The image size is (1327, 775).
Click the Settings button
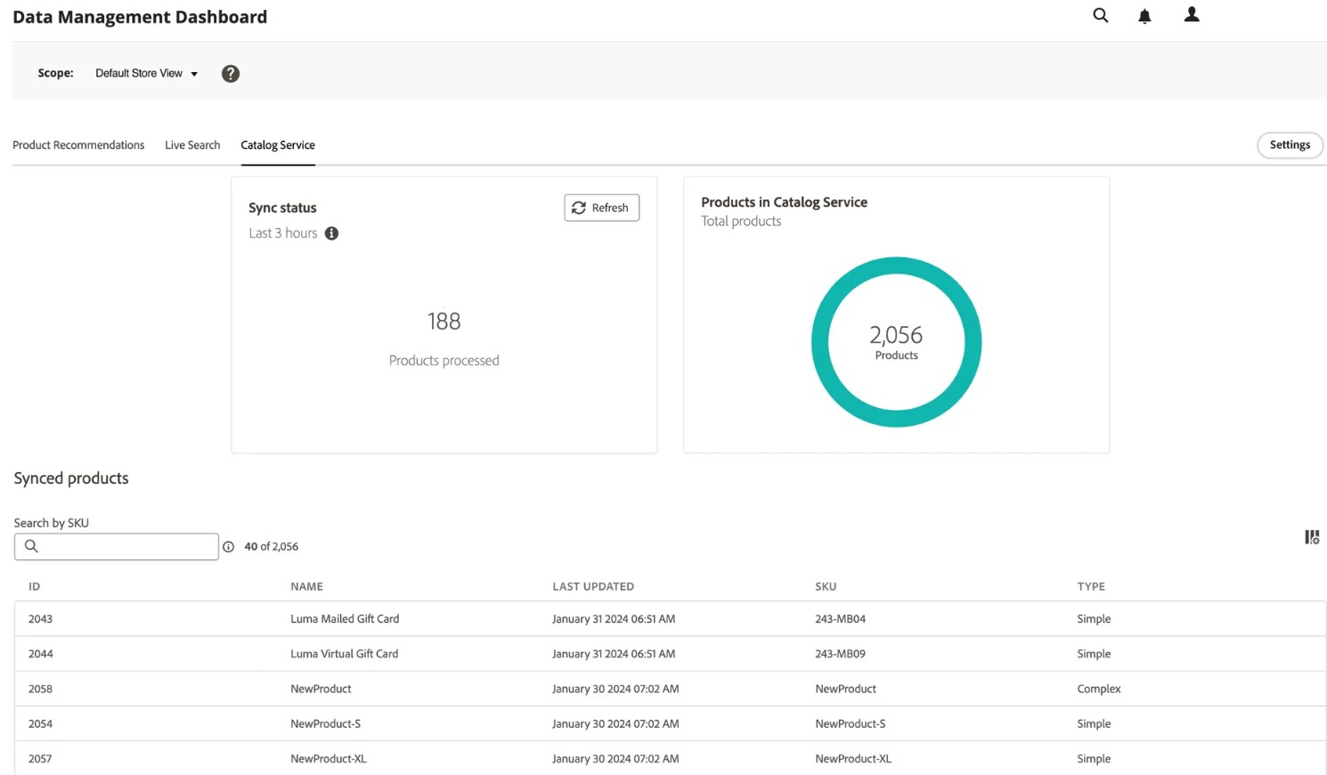click(x=1290, y=145)
